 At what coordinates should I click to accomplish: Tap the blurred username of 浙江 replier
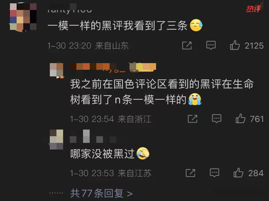tap(113, 67)
